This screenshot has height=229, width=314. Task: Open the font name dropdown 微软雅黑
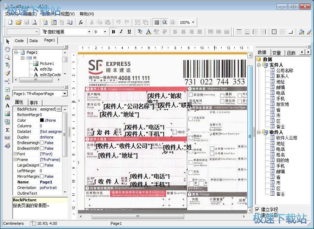click(x=89, y=32)
